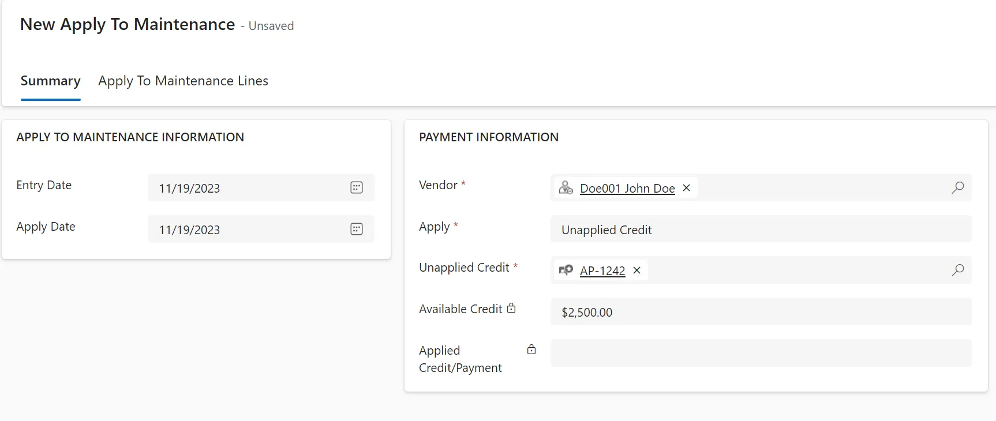
Task: Open the Doe001 John Doe vendor link
Action: tap(627, 189)
